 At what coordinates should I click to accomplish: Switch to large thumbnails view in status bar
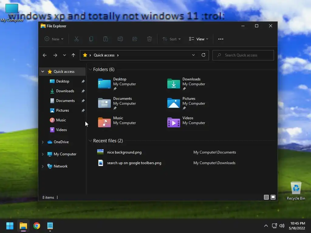(273, 197)
